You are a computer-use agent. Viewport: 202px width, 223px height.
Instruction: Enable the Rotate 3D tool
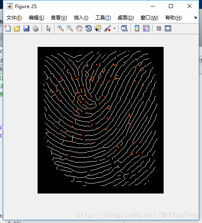88,28
